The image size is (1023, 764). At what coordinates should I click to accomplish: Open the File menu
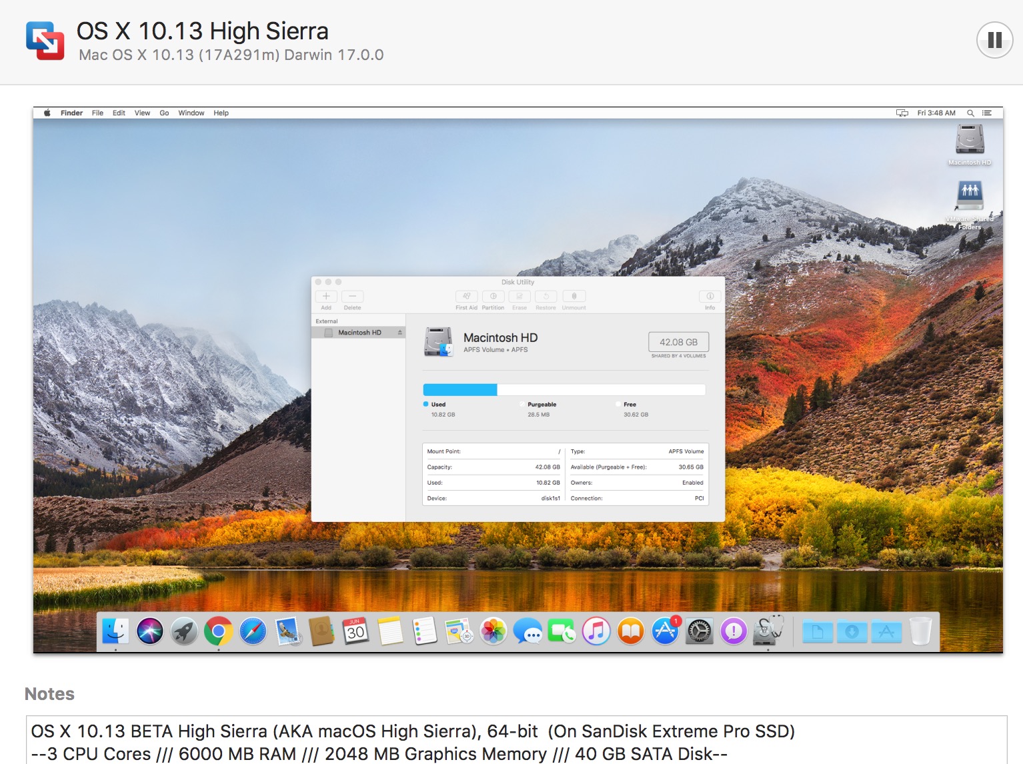coord(97,113)
